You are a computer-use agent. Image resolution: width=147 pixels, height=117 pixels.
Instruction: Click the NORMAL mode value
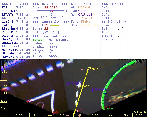coord(85,8)
